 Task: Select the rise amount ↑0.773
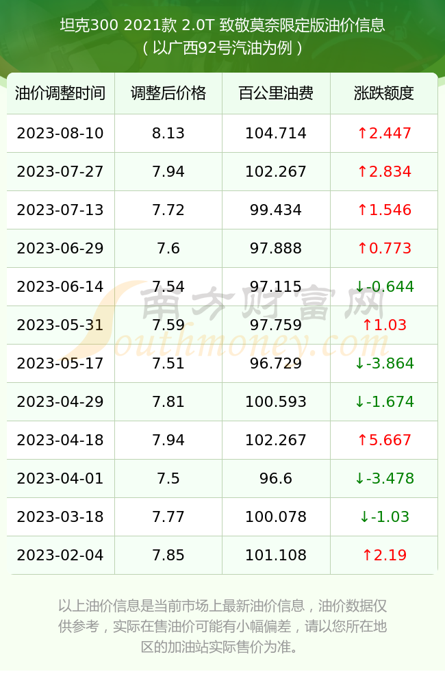[384, 249]
